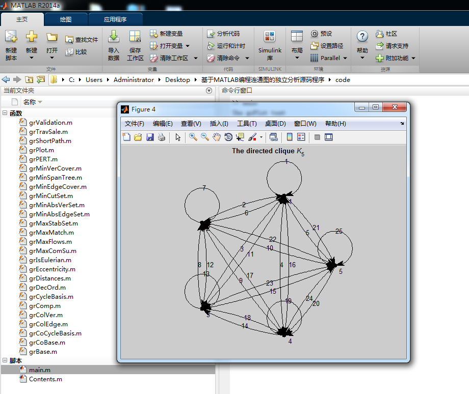
Task: Click Run and Time (运行和计时)
Action: coord(226,46)
